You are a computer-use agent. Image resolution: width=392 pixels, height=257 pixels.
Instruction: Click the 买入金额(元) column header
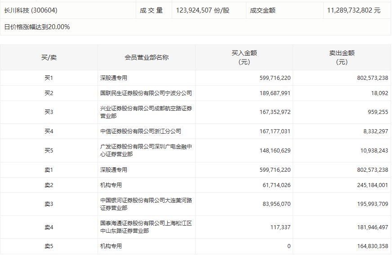point(244,57)
